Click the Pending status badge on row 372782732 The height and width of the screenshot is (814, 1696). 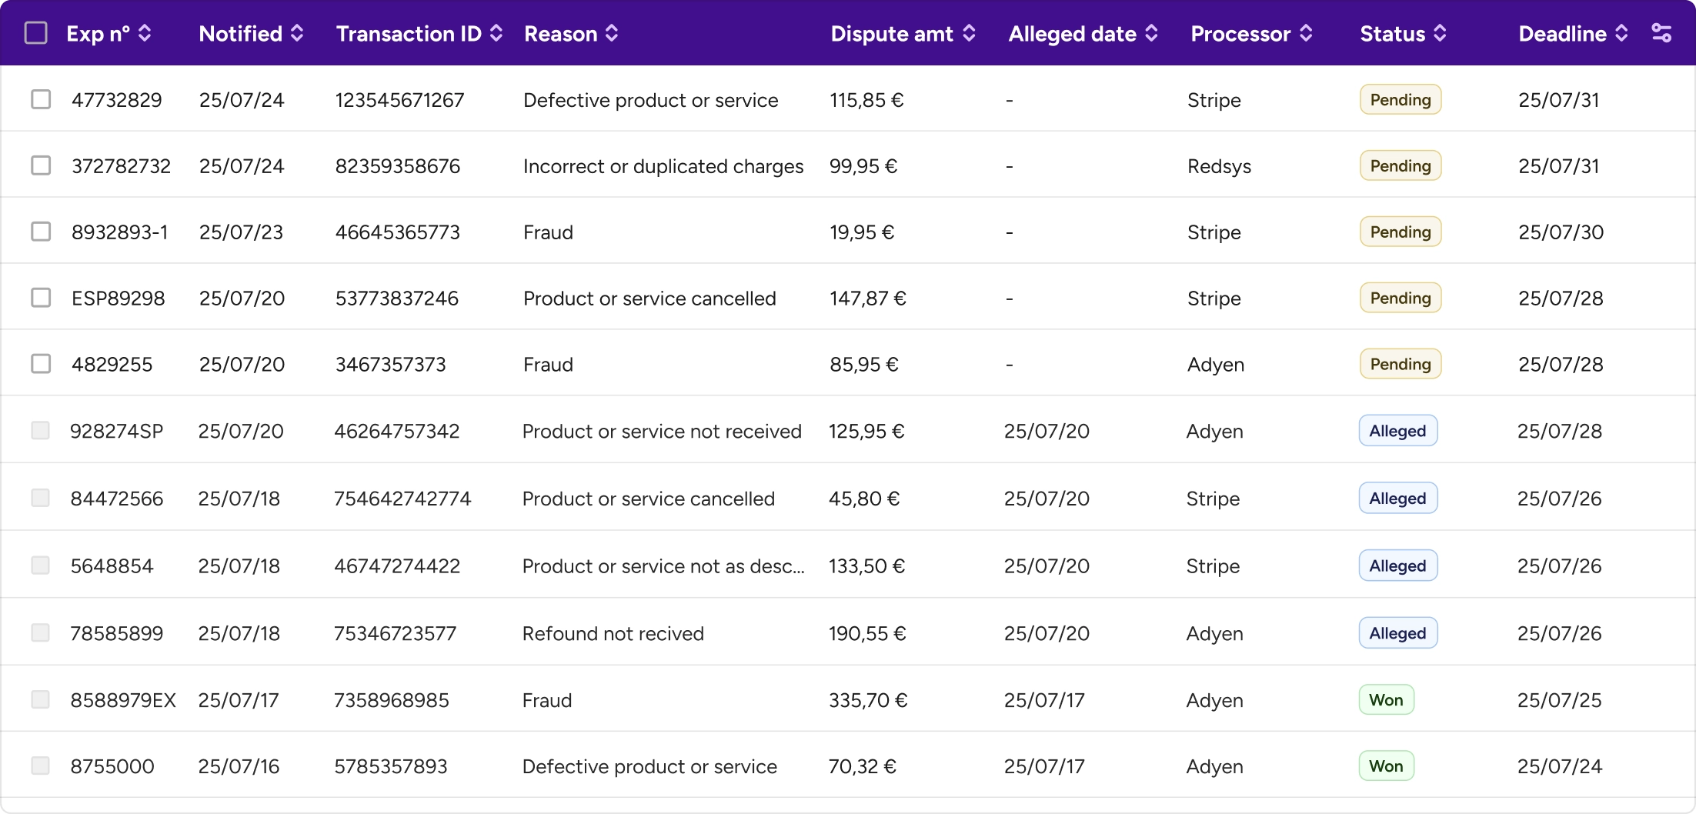click(1399, 165)
